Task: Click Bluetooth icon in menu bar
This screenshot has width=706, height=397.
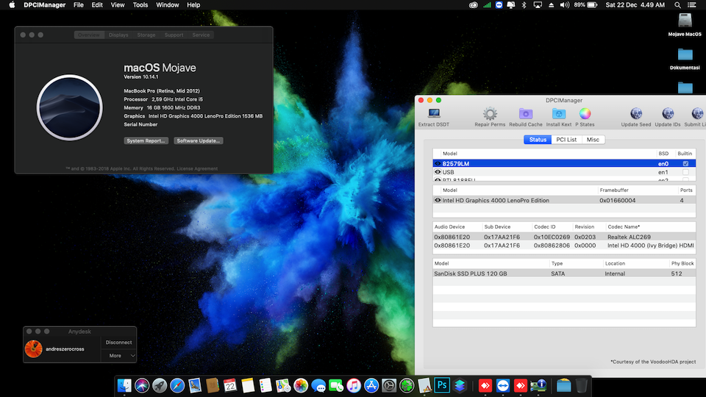Action: coord(524,5)
